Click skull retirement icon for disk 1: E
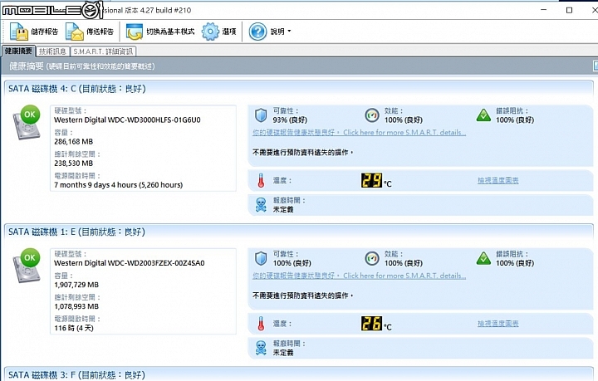Image resolution: width=598 pixels, height=381 pixels. point(261,349)
